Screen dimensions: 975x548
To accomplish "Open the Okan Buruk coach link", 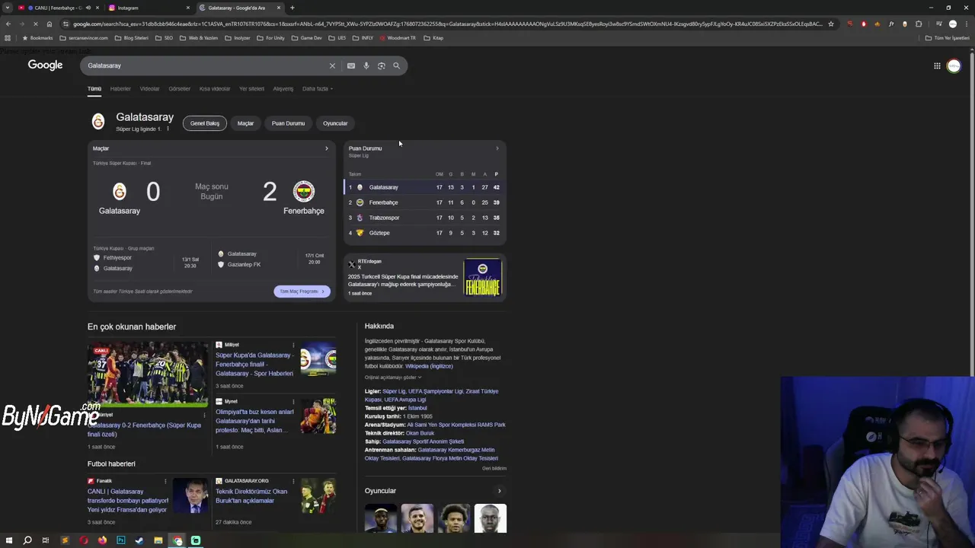I will click(x=420, y=433).
